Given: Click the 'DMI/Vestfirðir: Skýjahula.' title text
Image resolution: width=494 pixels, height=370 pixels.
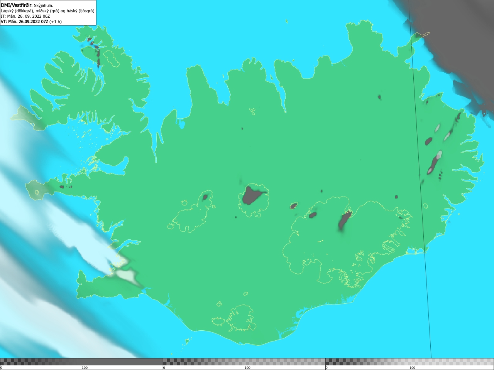Looking at the screenshot, I should click(x=27, y=5).
